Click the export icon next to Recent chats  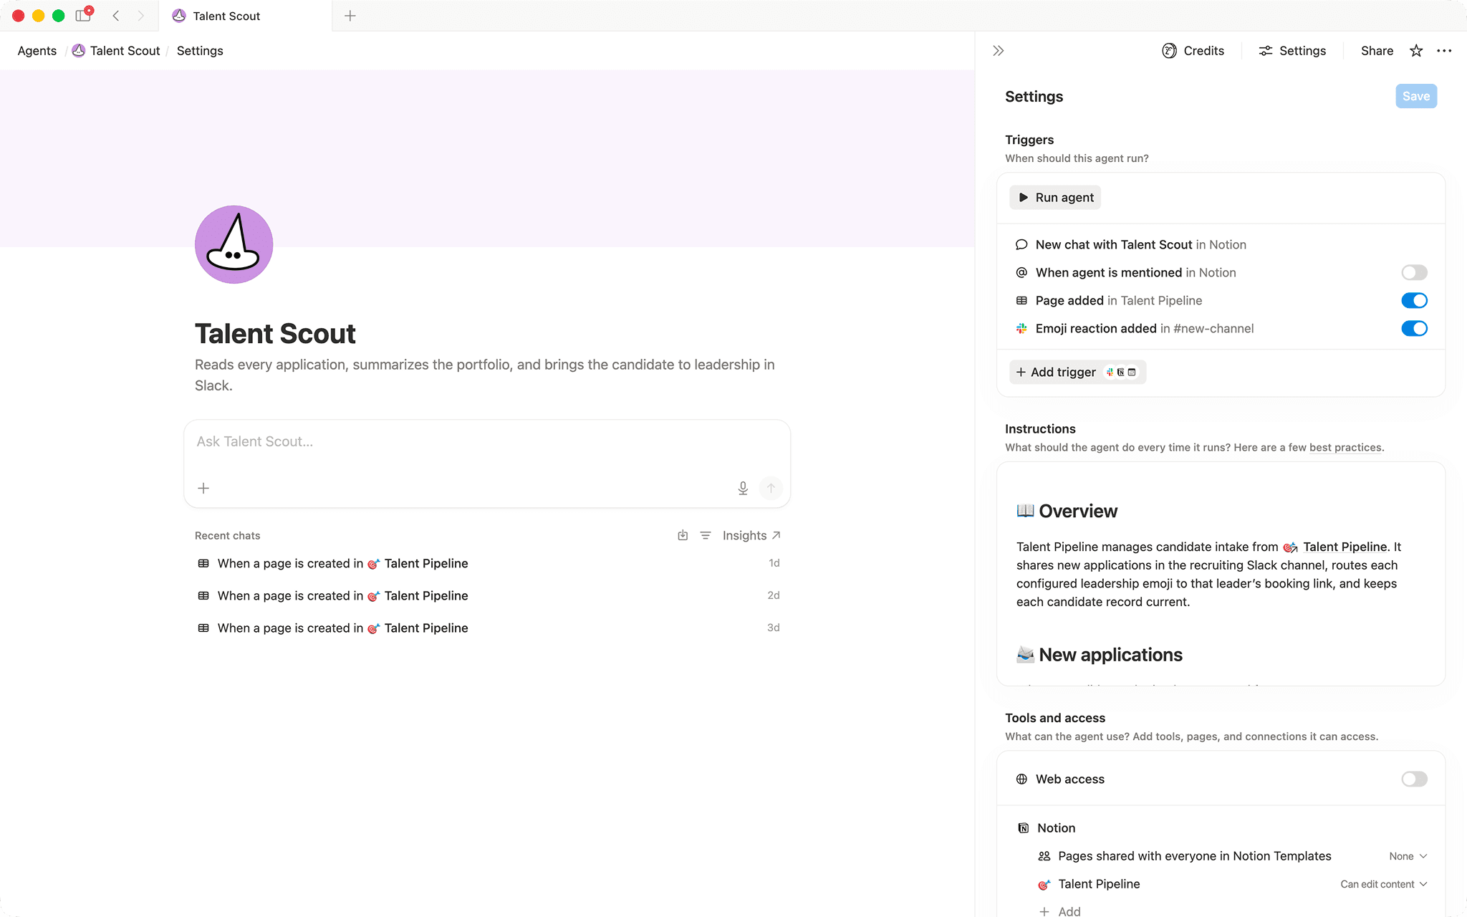point(683,535)
